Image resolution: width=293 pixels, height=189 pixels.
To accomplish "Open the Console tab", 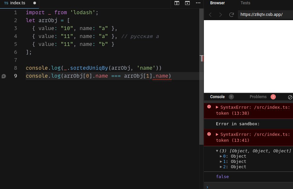I will coord(217,97).
